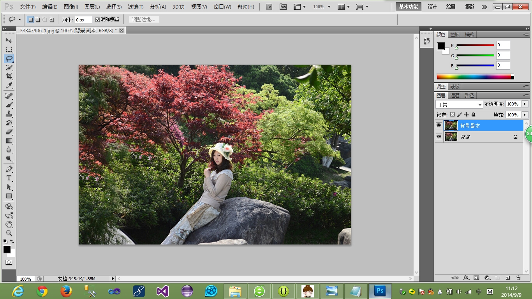Open the 滤镜(T) filter menu
The image size is (532, 299).
pos(136,7)
